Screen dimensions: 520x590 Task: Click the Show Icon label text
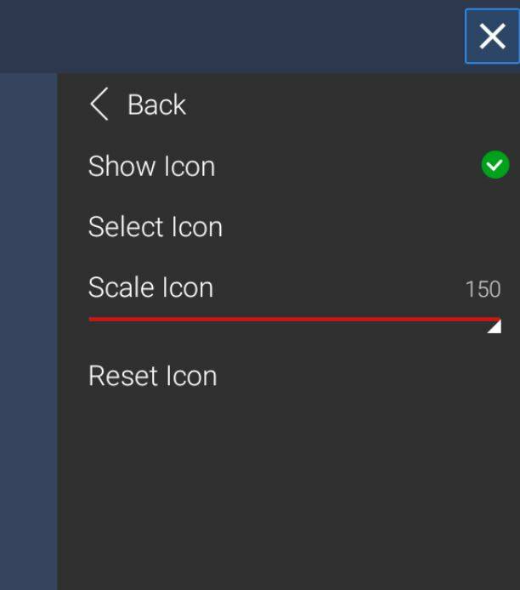coord(151,166)
